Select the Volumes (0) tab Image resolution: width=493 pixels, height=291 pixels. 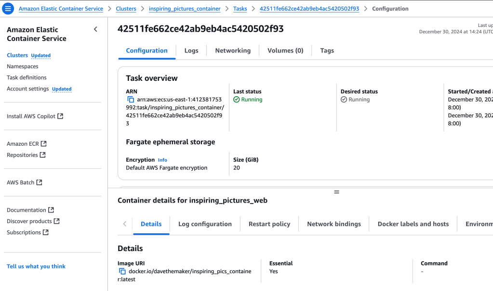(285, 51)
